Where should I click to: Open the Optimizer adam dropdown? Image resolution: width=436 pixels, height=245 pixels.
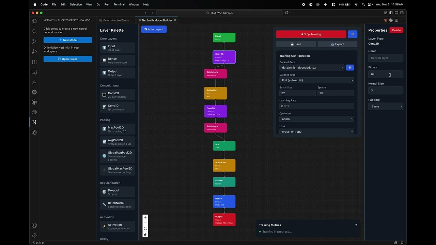coord(316,119)
